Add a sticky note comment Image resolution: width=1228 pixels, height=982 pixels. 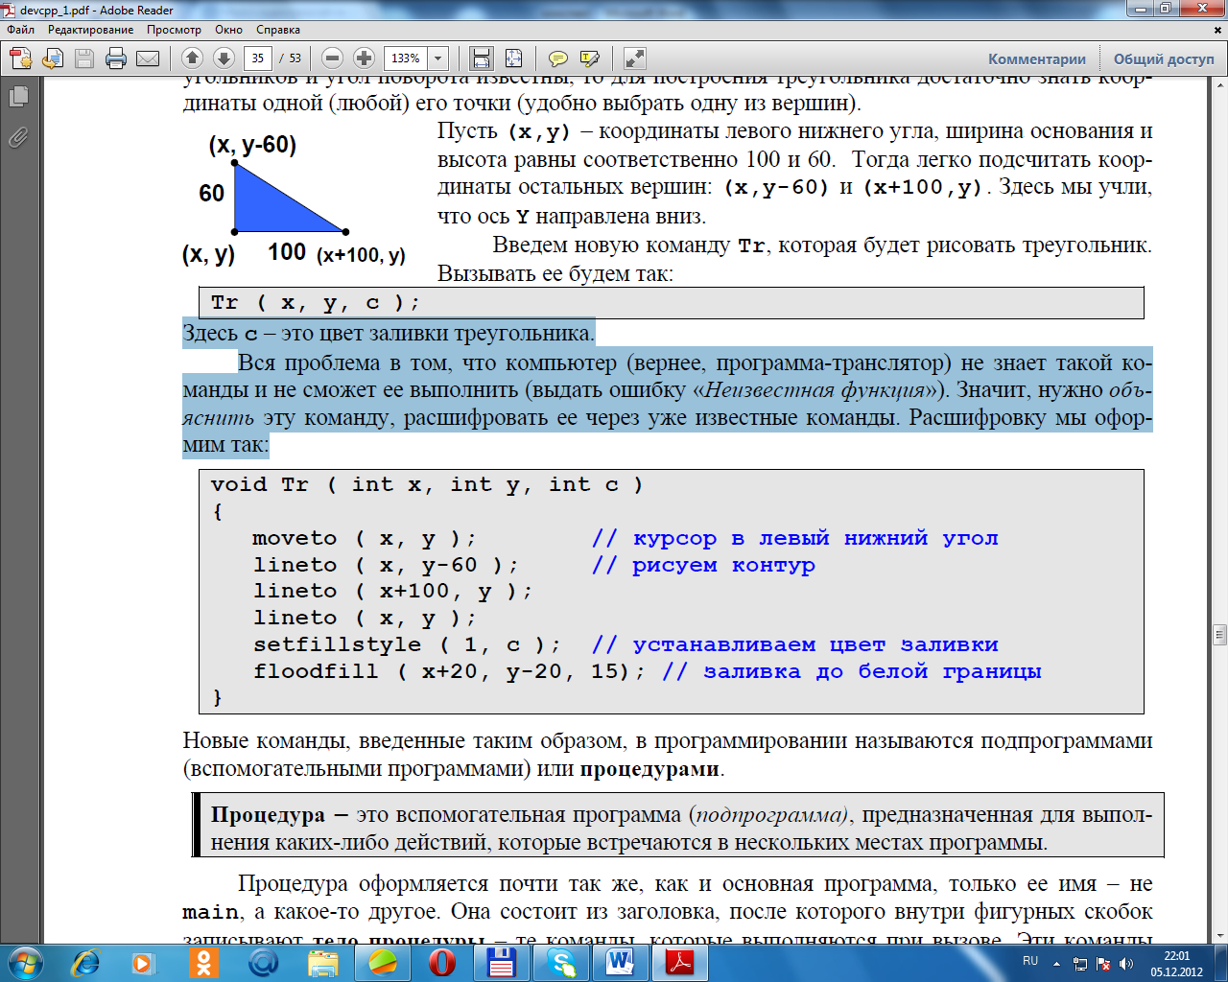(x=558, y=58)
